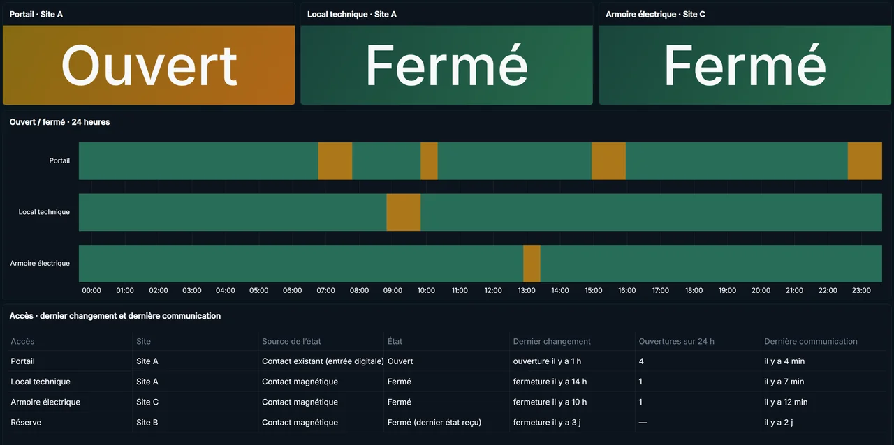894x445 pixels.
Task: Select the "il y a 12 min" cell
Action: 786,402
